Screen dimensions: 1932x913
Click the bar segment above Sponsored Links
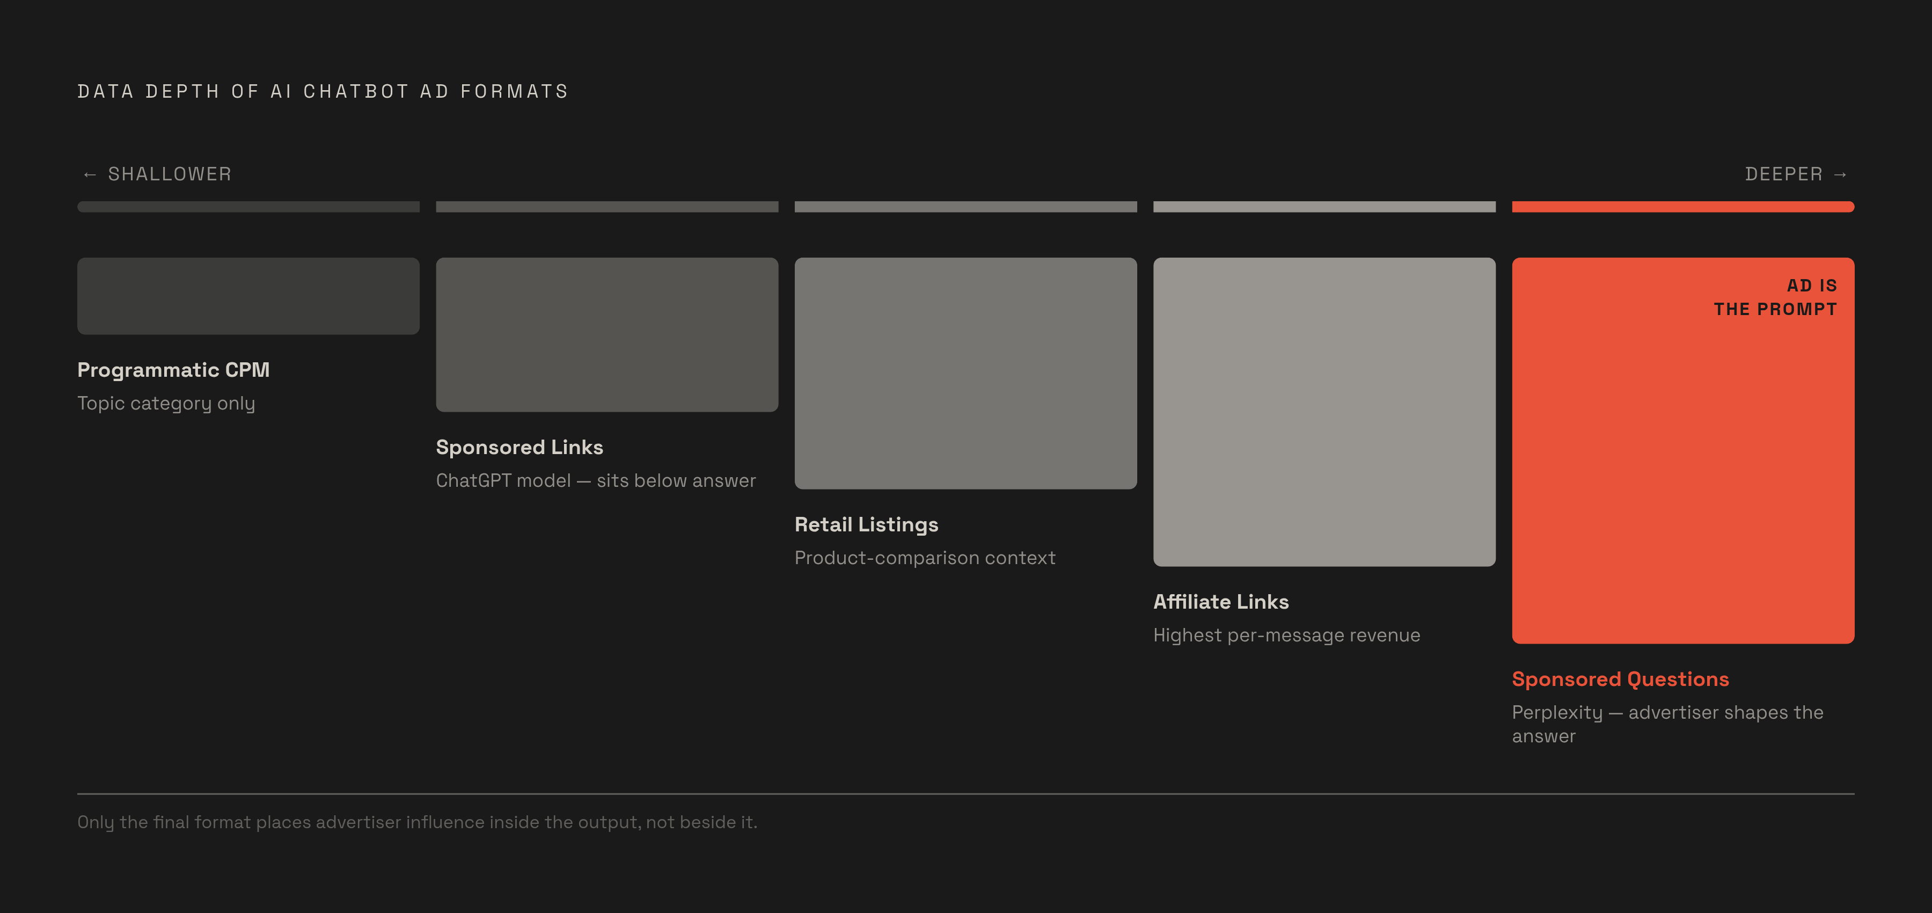(x=607, y=206)
